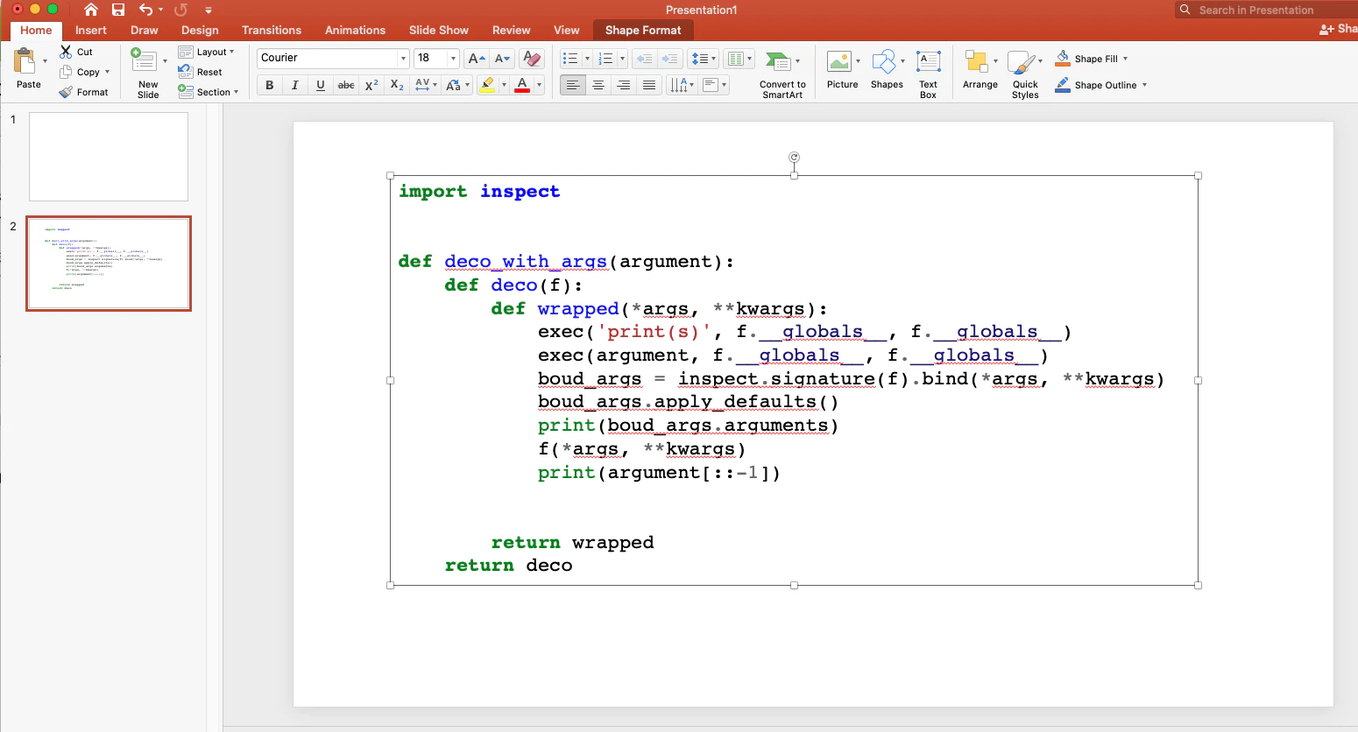The width and height of the screenshot is (1358, 732).
Task: Align text right
Action: point(624,85)
